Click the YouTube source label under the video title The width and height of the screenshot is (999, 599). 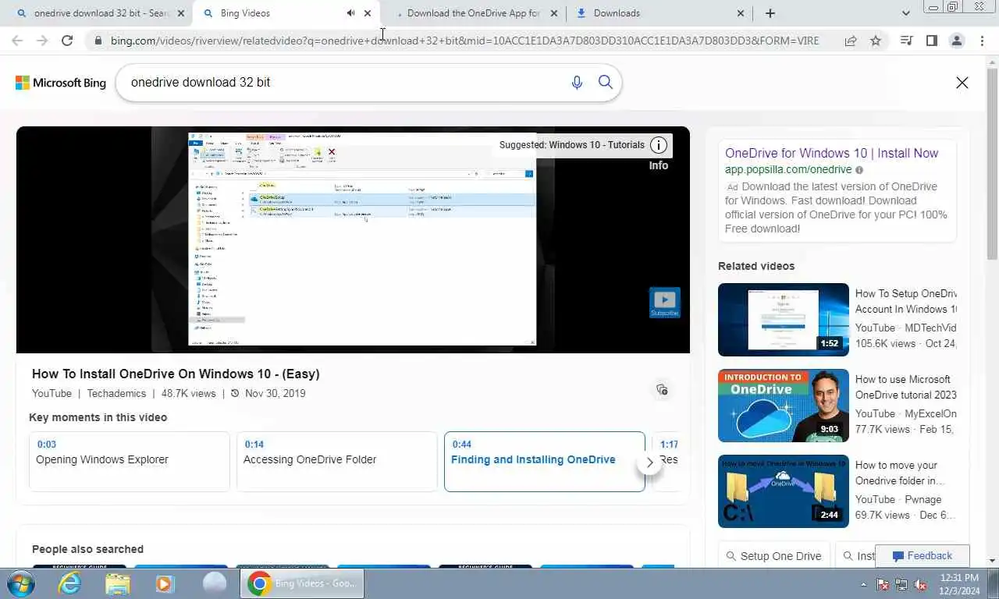click(x=52, y=393)
